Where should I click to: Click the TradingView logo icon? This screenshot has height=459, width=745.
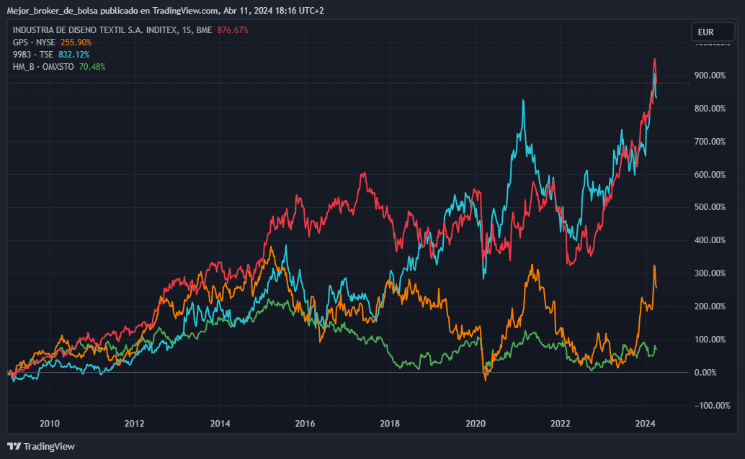pos(14,446)
